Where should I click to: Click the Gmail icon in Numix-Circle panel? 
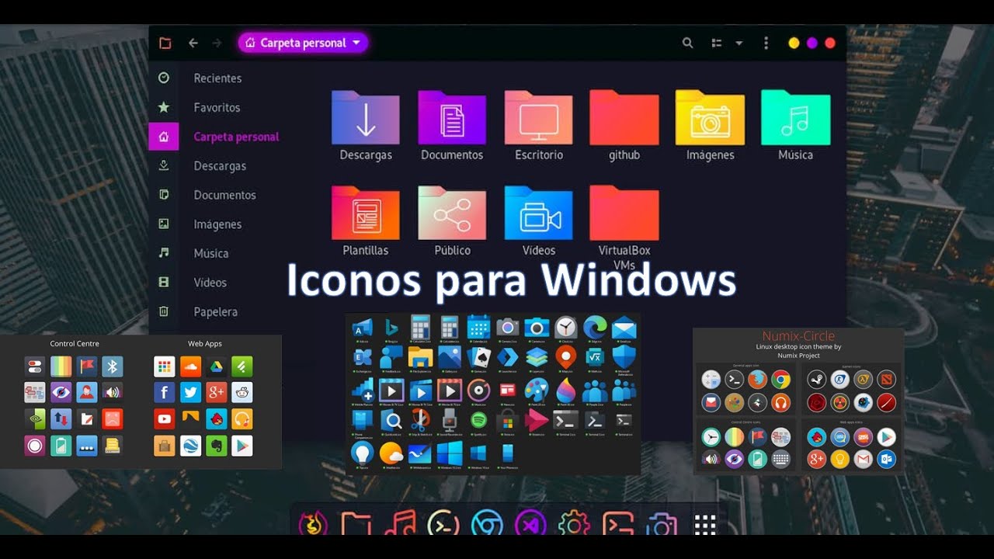pyautogui.click(x=863, y=460)
